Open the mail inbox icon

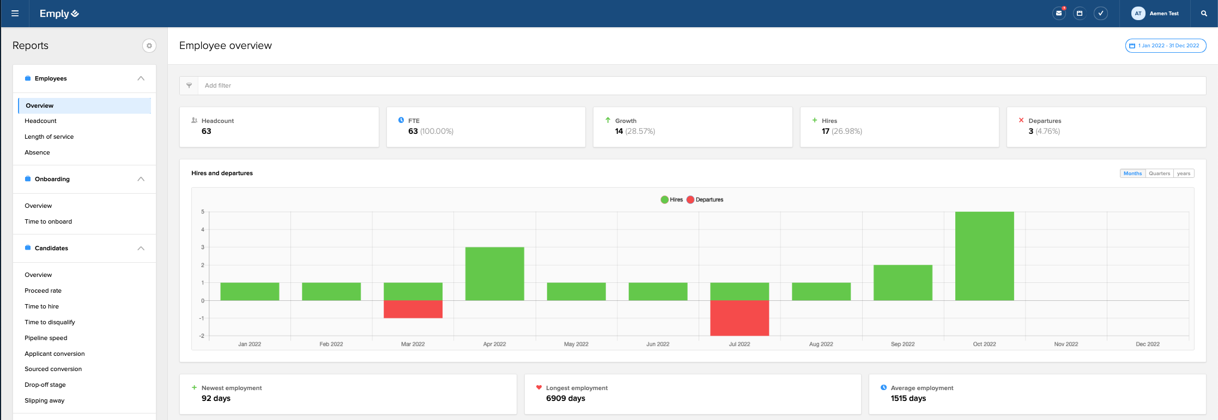pyautogui.click(x=1059, y=14)
